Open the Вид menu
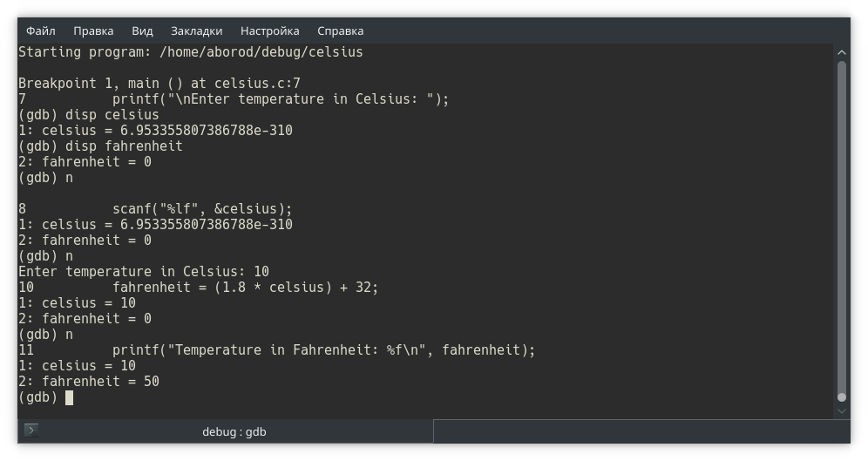The image size is (868, 461). click(x=142, y=31)
